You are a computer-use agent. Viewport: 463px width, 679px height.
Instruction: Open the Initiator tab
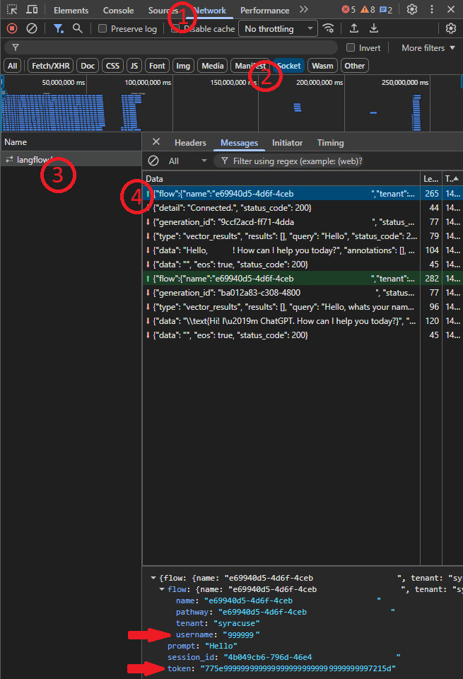pyautogui.click(x=287, y=142)
